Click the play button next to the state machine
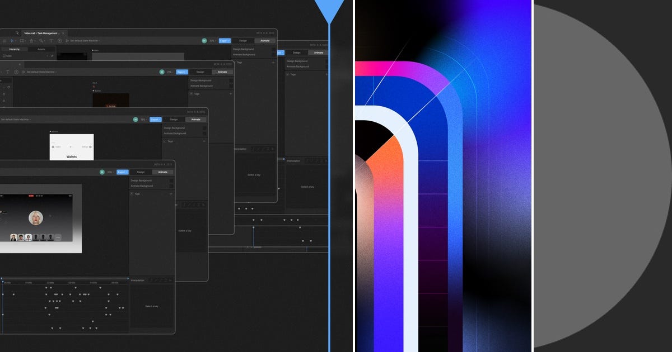 tap(67, 40)
